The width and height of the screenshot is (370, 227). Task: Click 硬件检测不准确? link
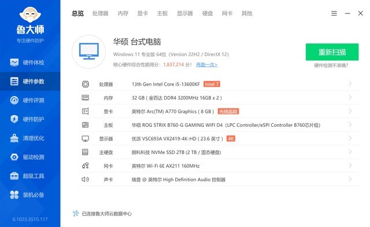coord(331,65)
